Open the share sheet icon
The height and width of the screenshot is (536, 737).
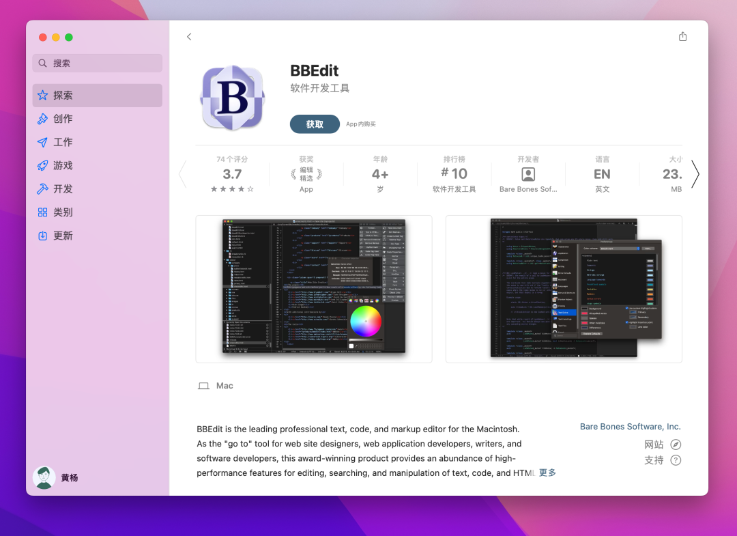(x=682, y=36)
